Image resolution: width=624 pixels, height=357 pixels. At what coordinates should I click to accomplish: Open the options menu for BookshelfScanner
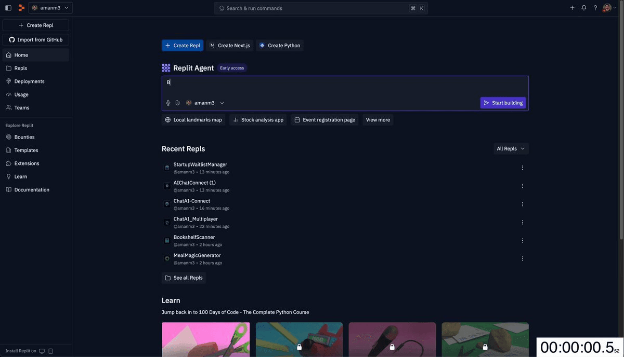click(x=522, y=240)
